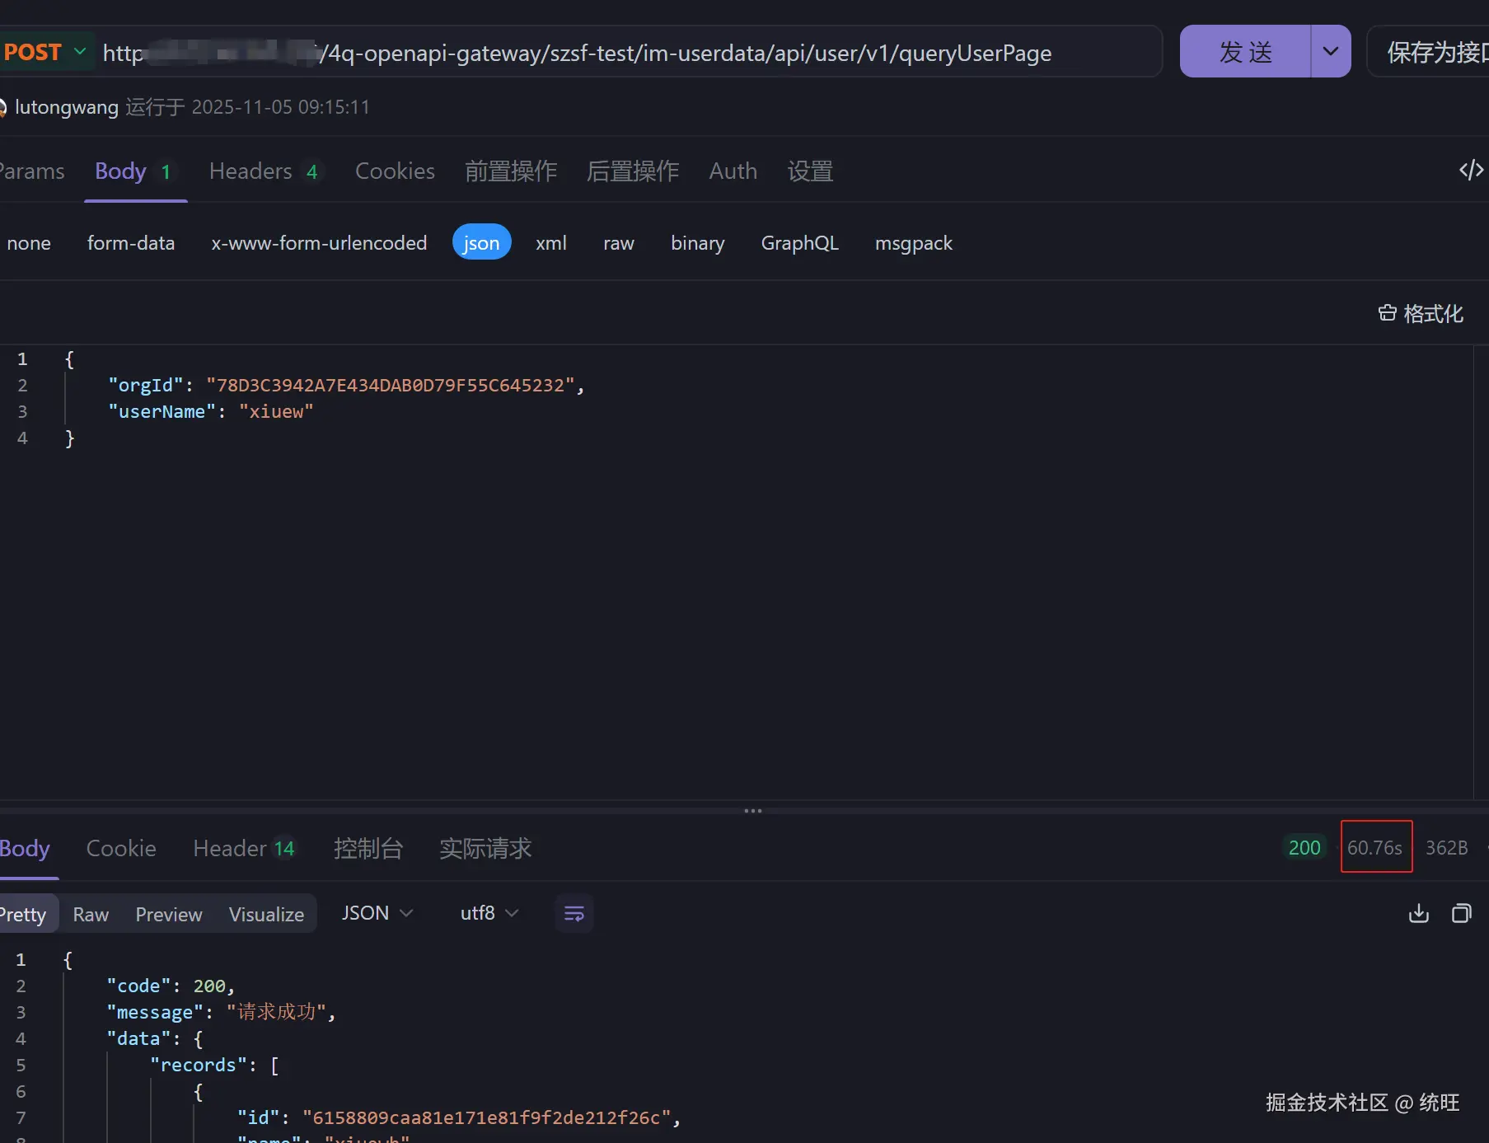1489x1143 pixels.
Task: Select the xml body type
Action: click(551, 243)
